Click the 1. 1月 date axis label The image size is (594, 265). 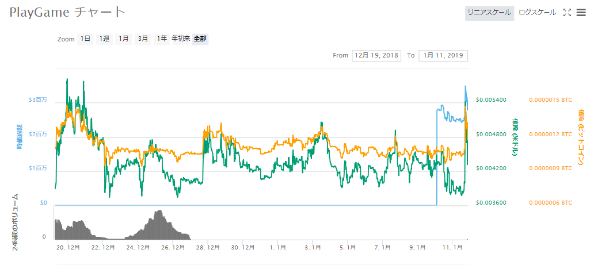[x=279, y=247]
